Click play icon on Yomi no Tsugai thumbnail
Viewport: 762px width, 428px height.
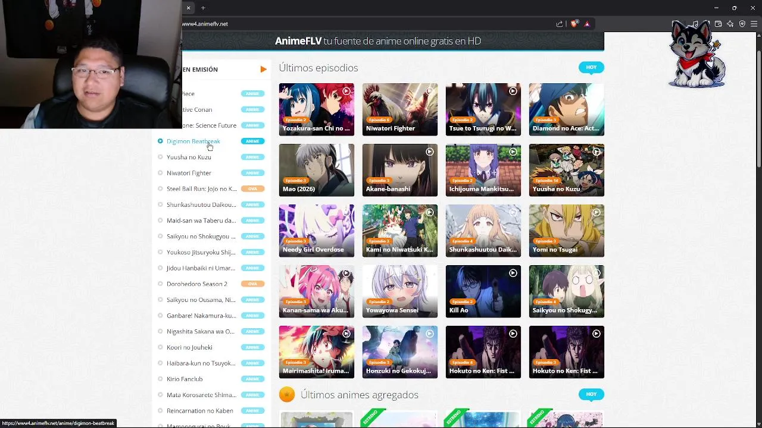coord(596,212)
